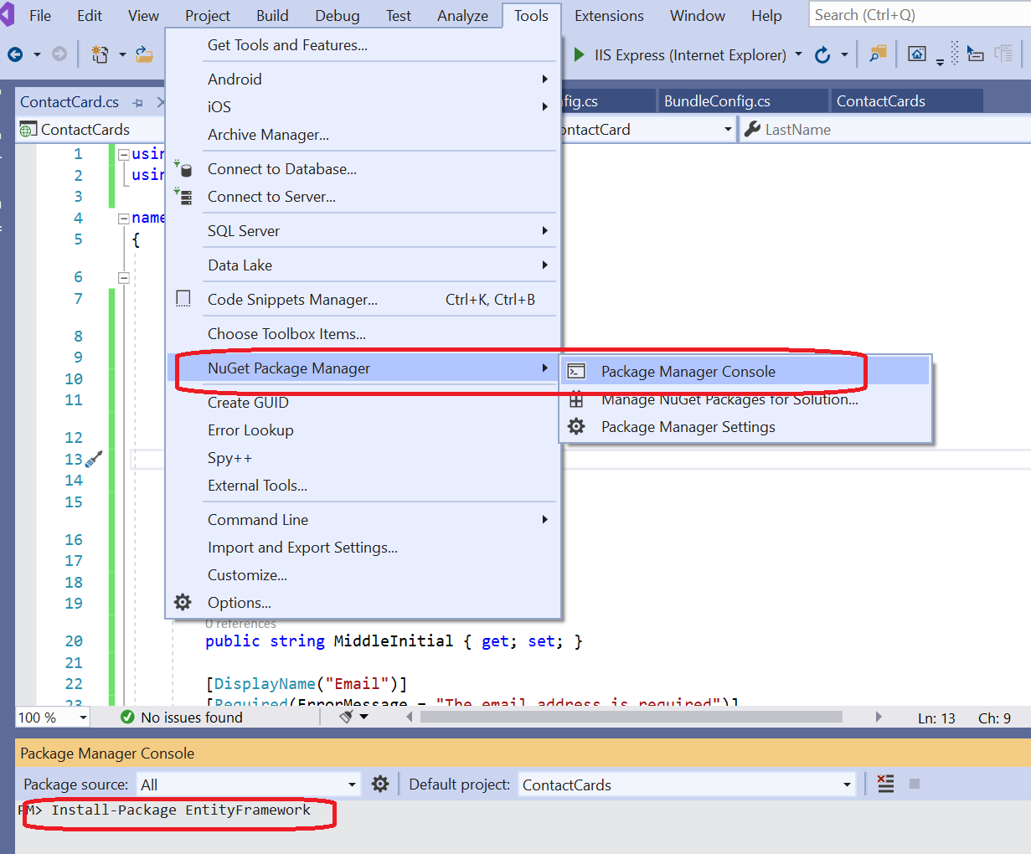This screenshot has height=854, width=1031.
Task: Open the SQL Server submenu
Action: 363,230
